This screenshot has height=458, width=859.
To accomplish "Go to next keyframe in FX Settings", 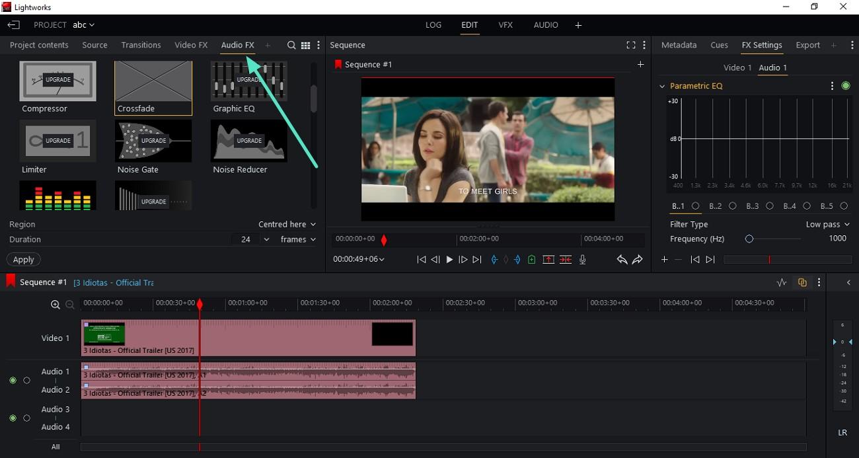I will click(x=710, y=260).
